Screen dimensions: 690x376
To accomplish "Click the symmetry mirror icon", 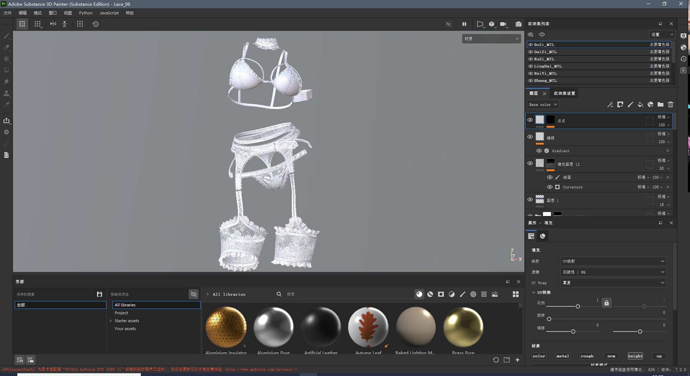I will coord(53,24).
